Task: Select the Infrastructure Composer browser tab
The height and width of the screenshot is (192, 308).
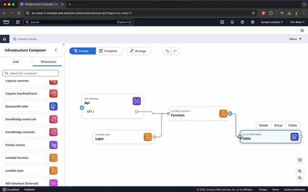Action: pyautogui.click(x=42, y=5)
